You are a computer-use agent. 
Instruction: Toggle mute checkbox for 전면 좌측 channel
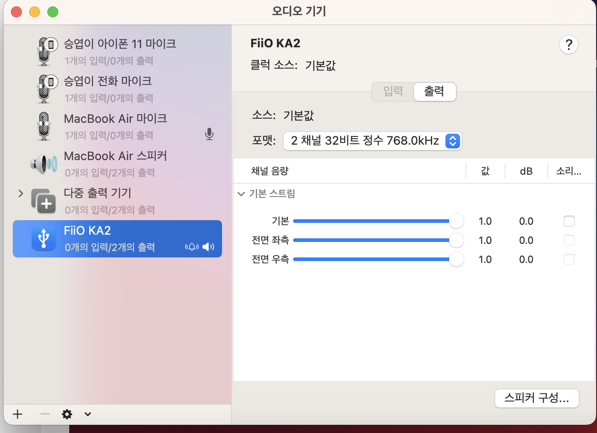569,240
